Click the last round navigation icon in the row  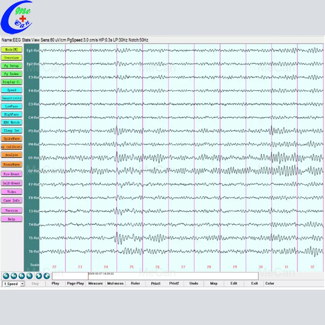[x=47, y=276]
